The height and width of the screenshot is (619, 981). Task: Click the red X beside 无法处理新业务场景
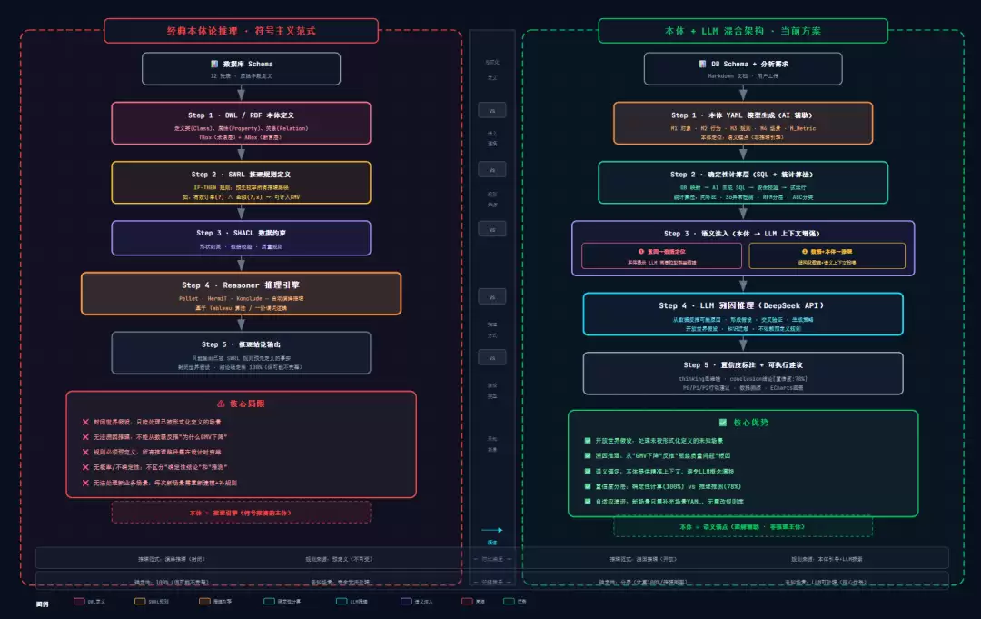pyautogui.click(x=85, y=483)
